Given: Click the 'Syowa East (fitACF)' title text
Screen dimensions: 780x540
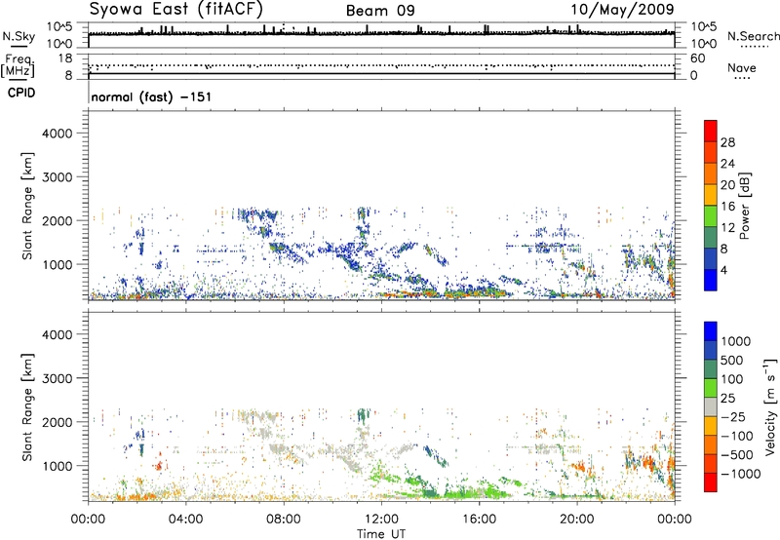Looking at the screenshot, I should pos(176,10).
